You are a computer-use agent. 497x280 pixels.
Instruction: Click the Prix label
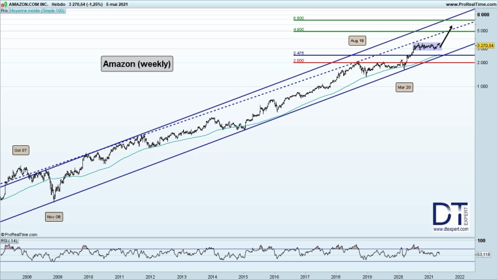click(5, 10)
